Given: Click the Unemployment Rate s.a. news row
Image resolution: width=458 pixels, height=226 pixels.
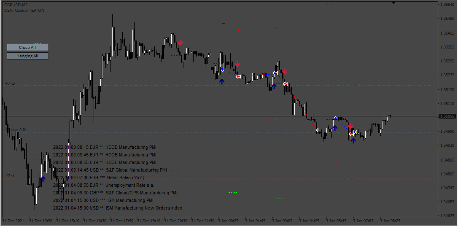Looking at the screenshot, I should [x=104, y=185].
